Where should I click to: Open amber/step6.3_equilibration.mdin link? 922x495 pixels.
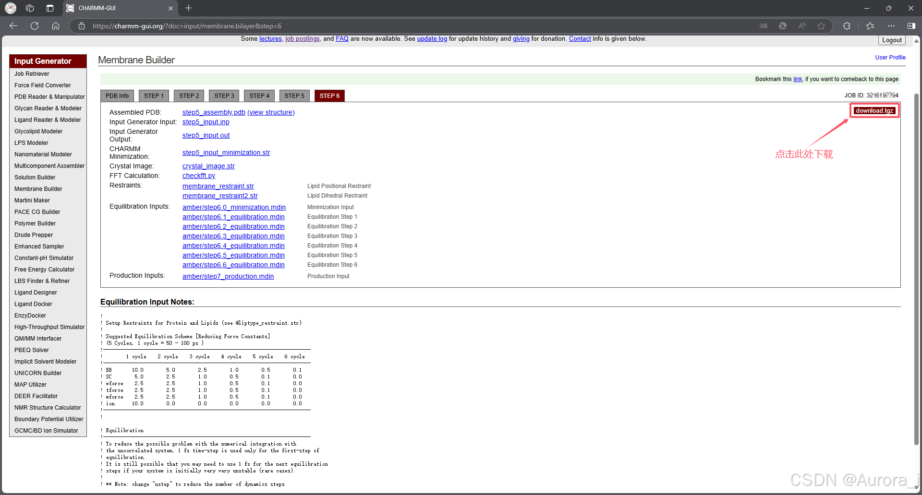[233, 236]
